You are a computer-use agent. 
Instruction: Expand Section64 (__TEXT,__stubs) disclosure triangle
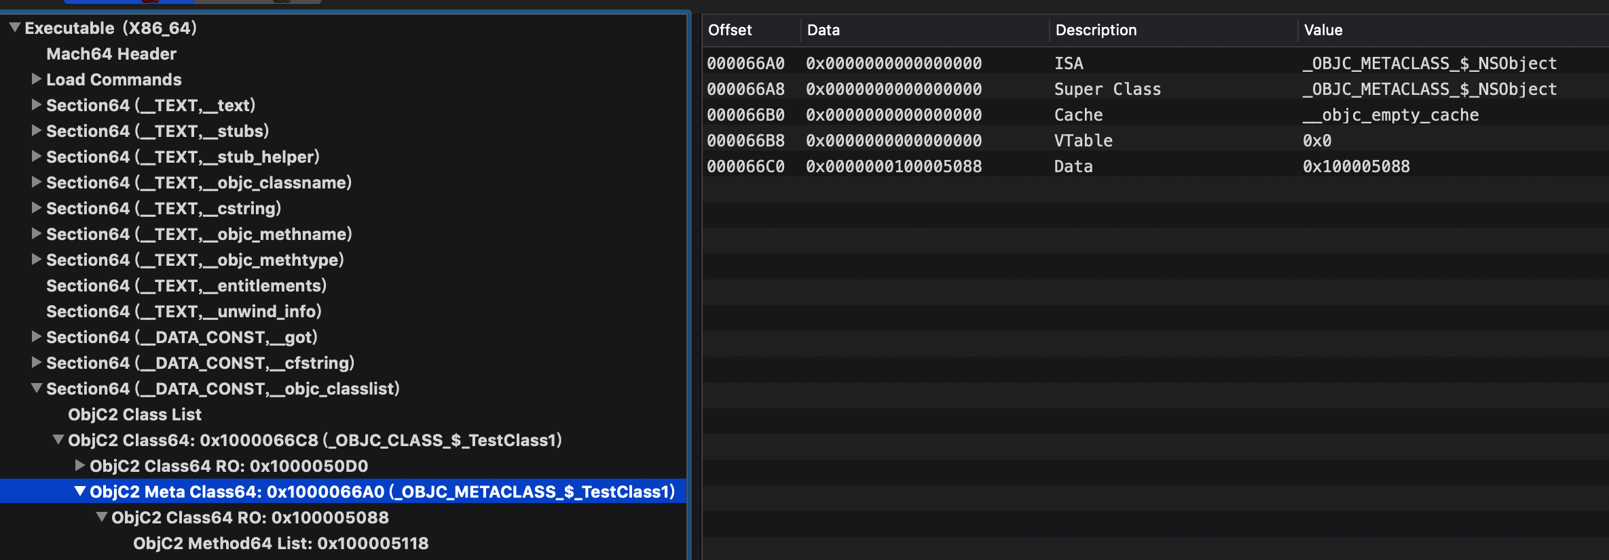[x=37, y=131]
